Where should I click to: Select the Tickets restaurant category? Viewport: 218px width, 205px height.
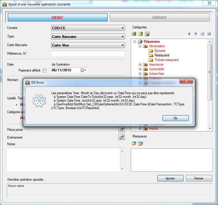point(167,60)
